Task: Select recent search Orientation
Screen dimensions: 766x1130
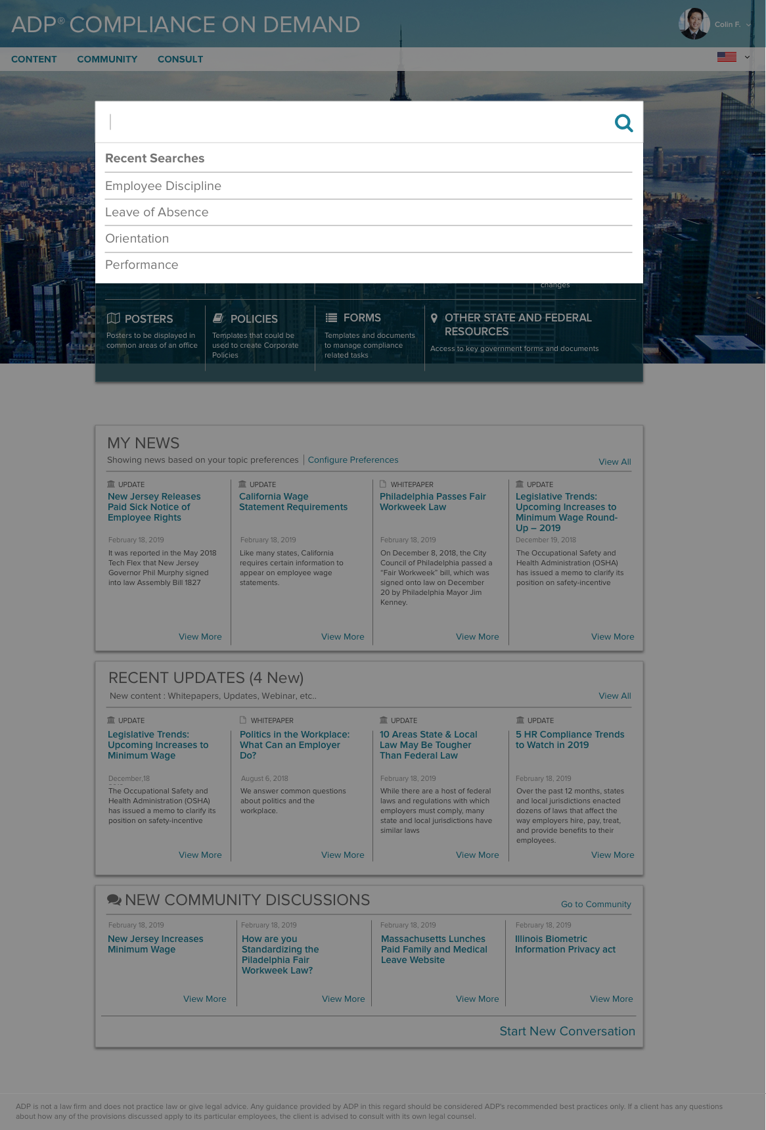Action: coord(369,239)
